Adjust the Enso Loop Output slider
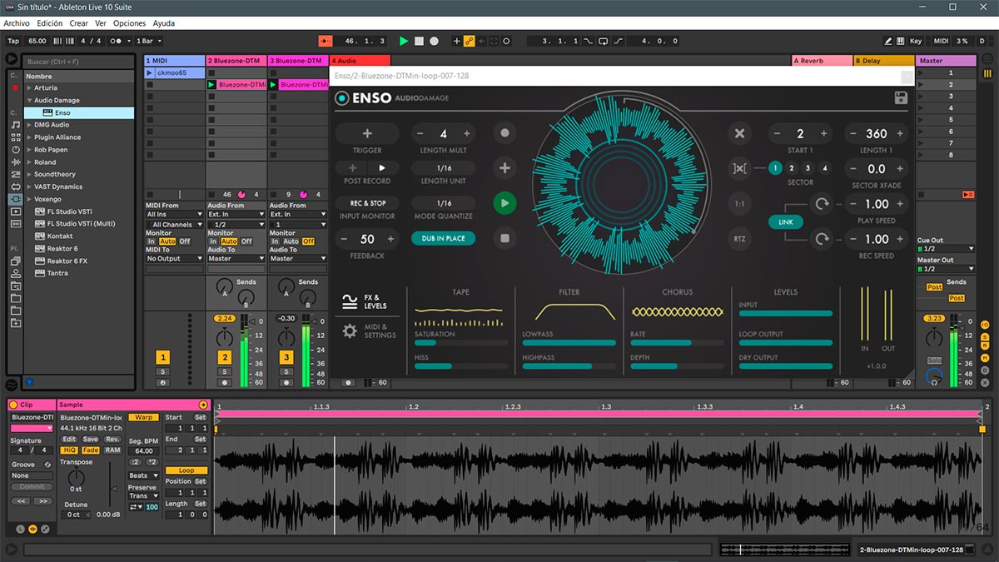 tap(785, 342)
